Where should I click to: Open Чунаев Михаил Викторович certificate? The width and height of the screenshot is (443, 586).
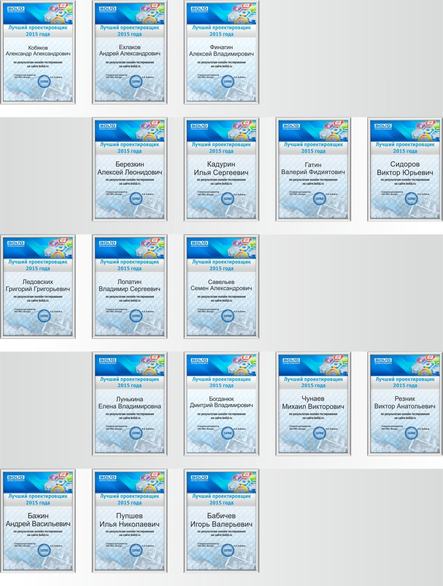coord(313,404)
